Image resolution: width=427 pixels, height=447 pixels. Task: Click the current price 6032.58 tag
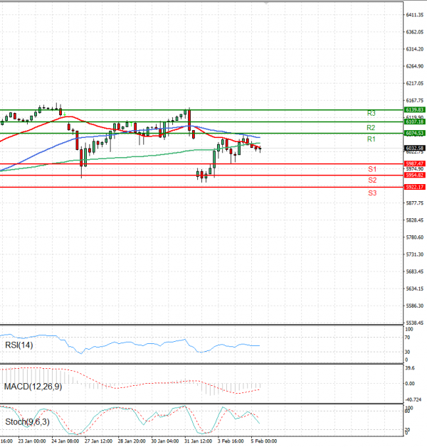click(x=415, y=148)
